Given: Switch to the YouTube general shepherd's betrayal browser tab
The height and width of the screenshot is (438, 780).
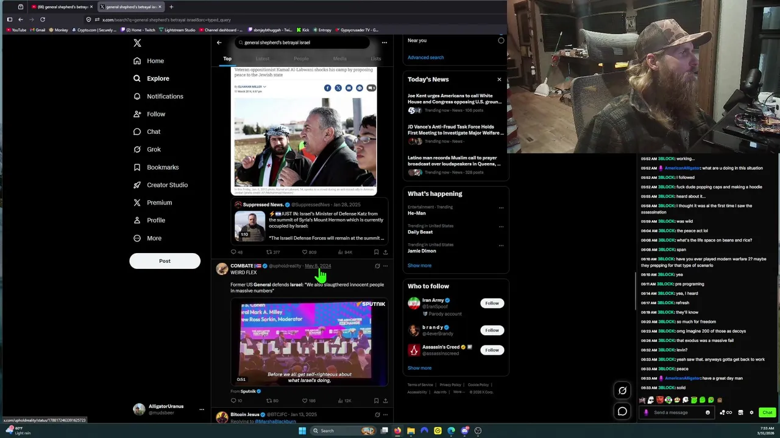Looking at the screenshot, I should 61,7.
